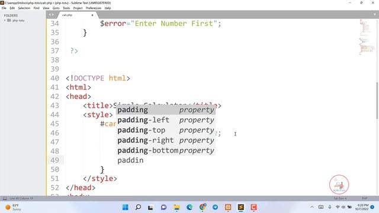379x213 pixels.
Task: Open Wi-Fi network tray icon
Action: (x=338, y=207)
